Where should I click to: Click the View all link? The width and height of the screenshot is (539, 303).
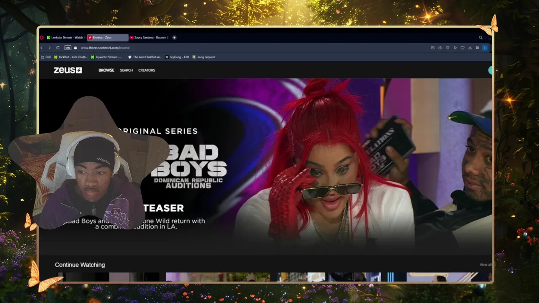[x=485, y=264]
